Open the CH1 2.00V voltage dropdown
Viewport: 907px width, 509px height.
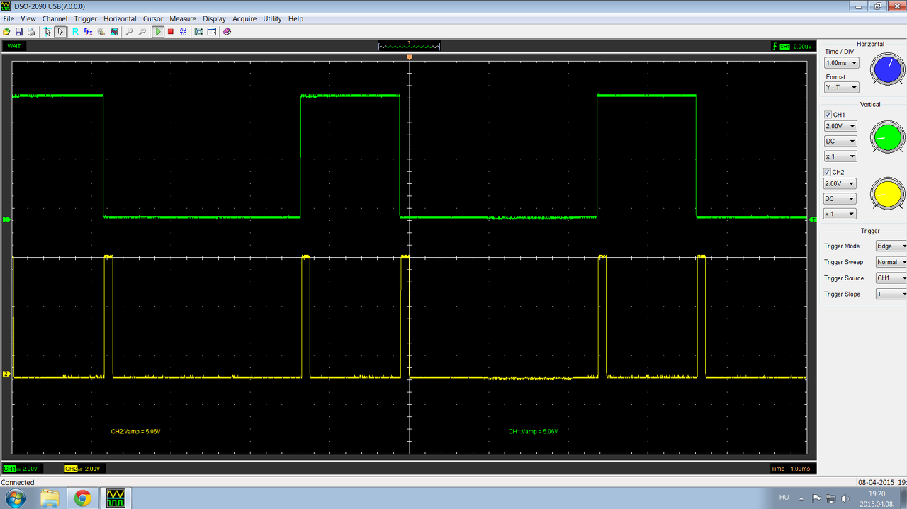(840, 126)
